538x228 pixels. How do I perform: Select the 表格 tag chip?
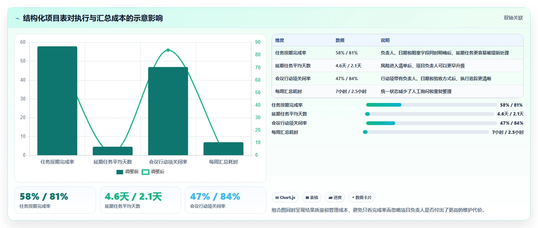[x=312, y=197]
